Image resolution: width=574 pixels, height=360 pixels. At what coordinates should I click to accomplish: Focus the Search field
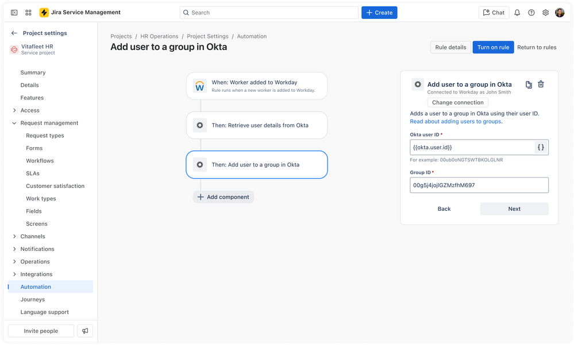(x=269, y=13)
